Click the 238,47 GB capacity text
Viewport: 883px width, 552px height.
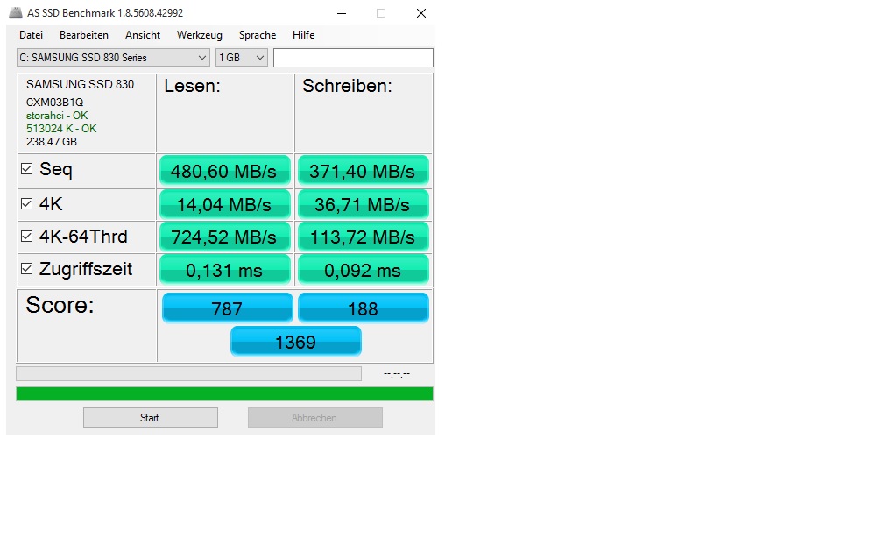[51, 141]
